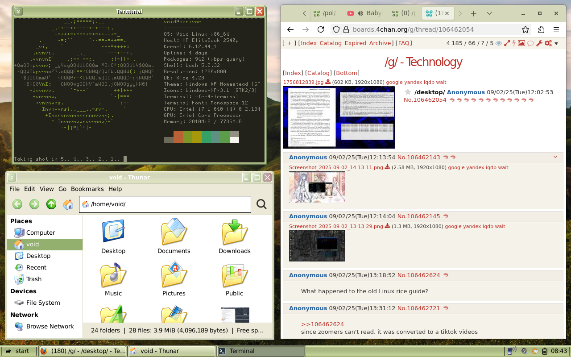571x357 pixels.
Task: Toggle the watch star on the /desktop/ post
Action: [407, 92]
